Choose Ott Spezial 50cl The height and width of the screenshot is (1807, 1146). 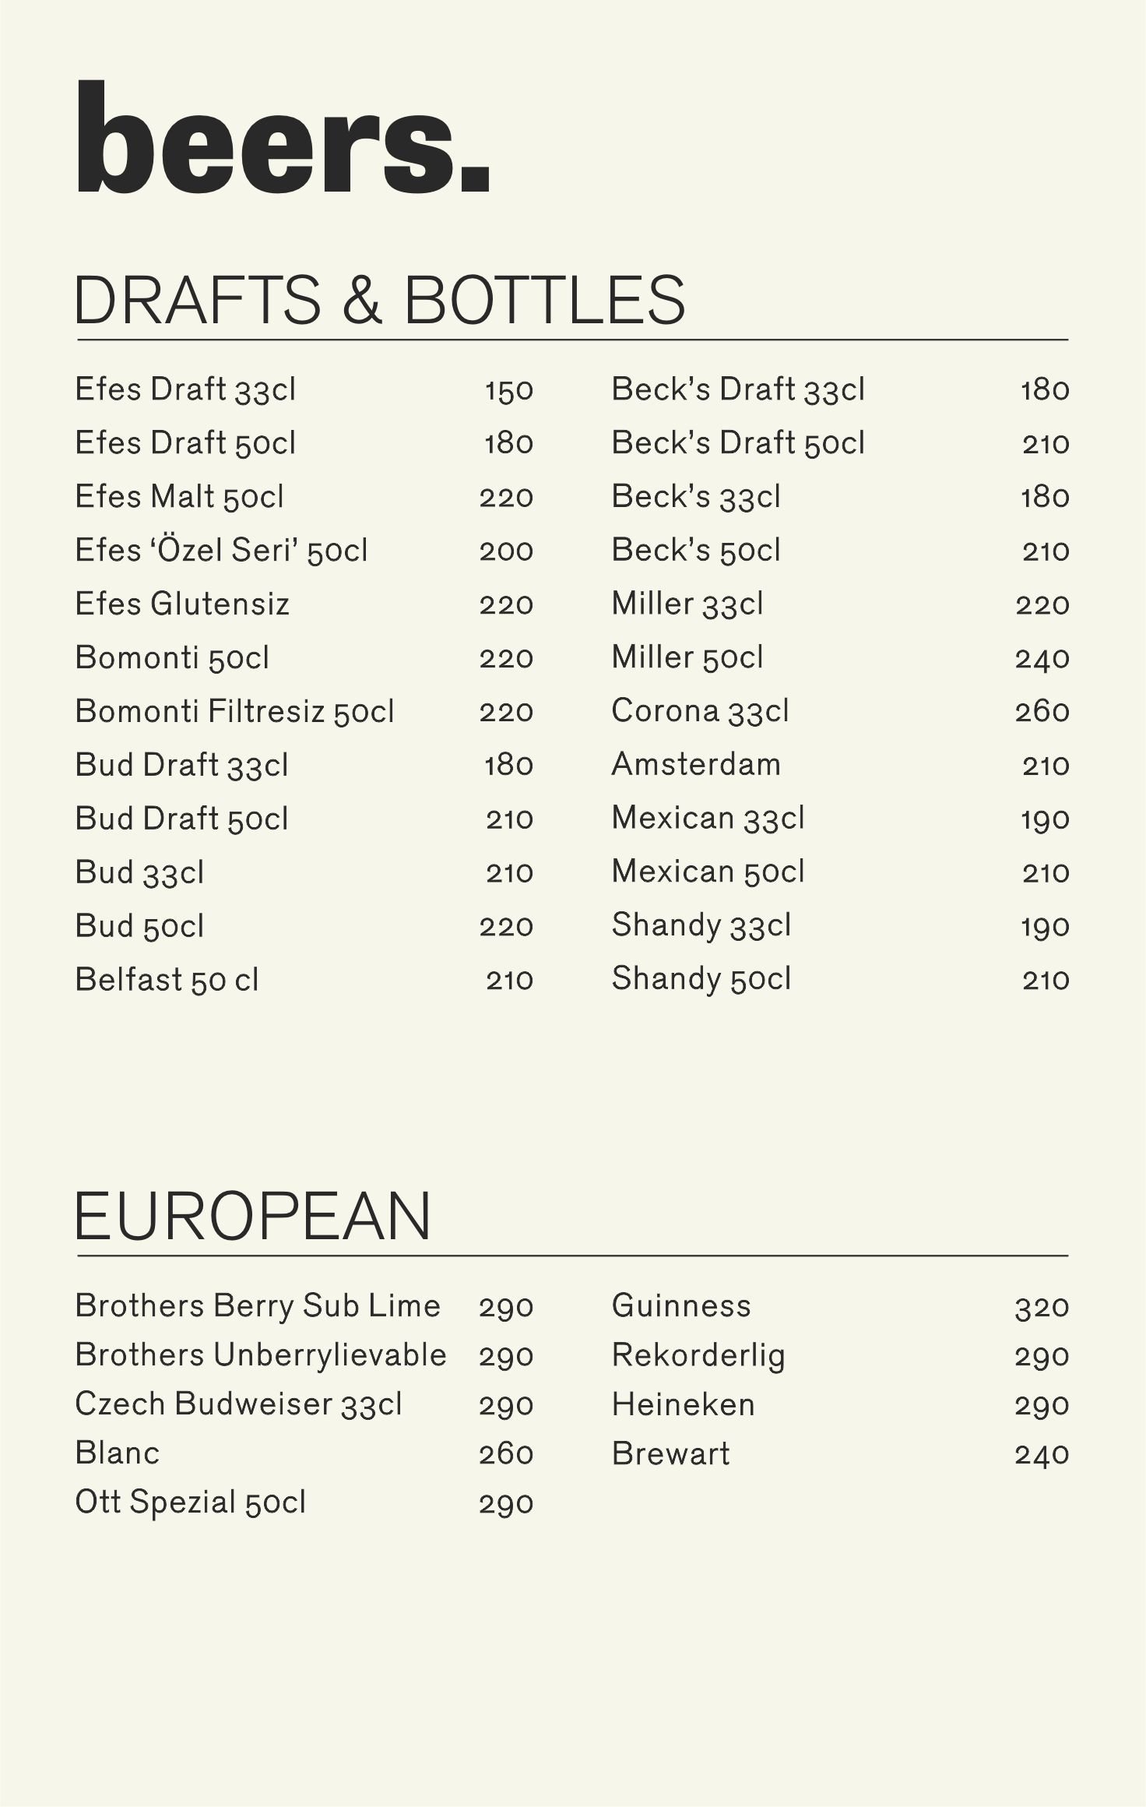pyautogui.click(x=191, y=1502)
